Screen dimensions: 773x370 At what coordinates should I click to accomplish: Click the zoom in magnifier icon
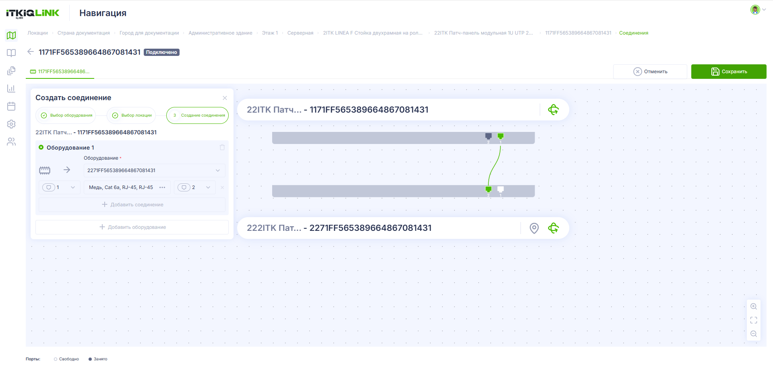(754, 306)
